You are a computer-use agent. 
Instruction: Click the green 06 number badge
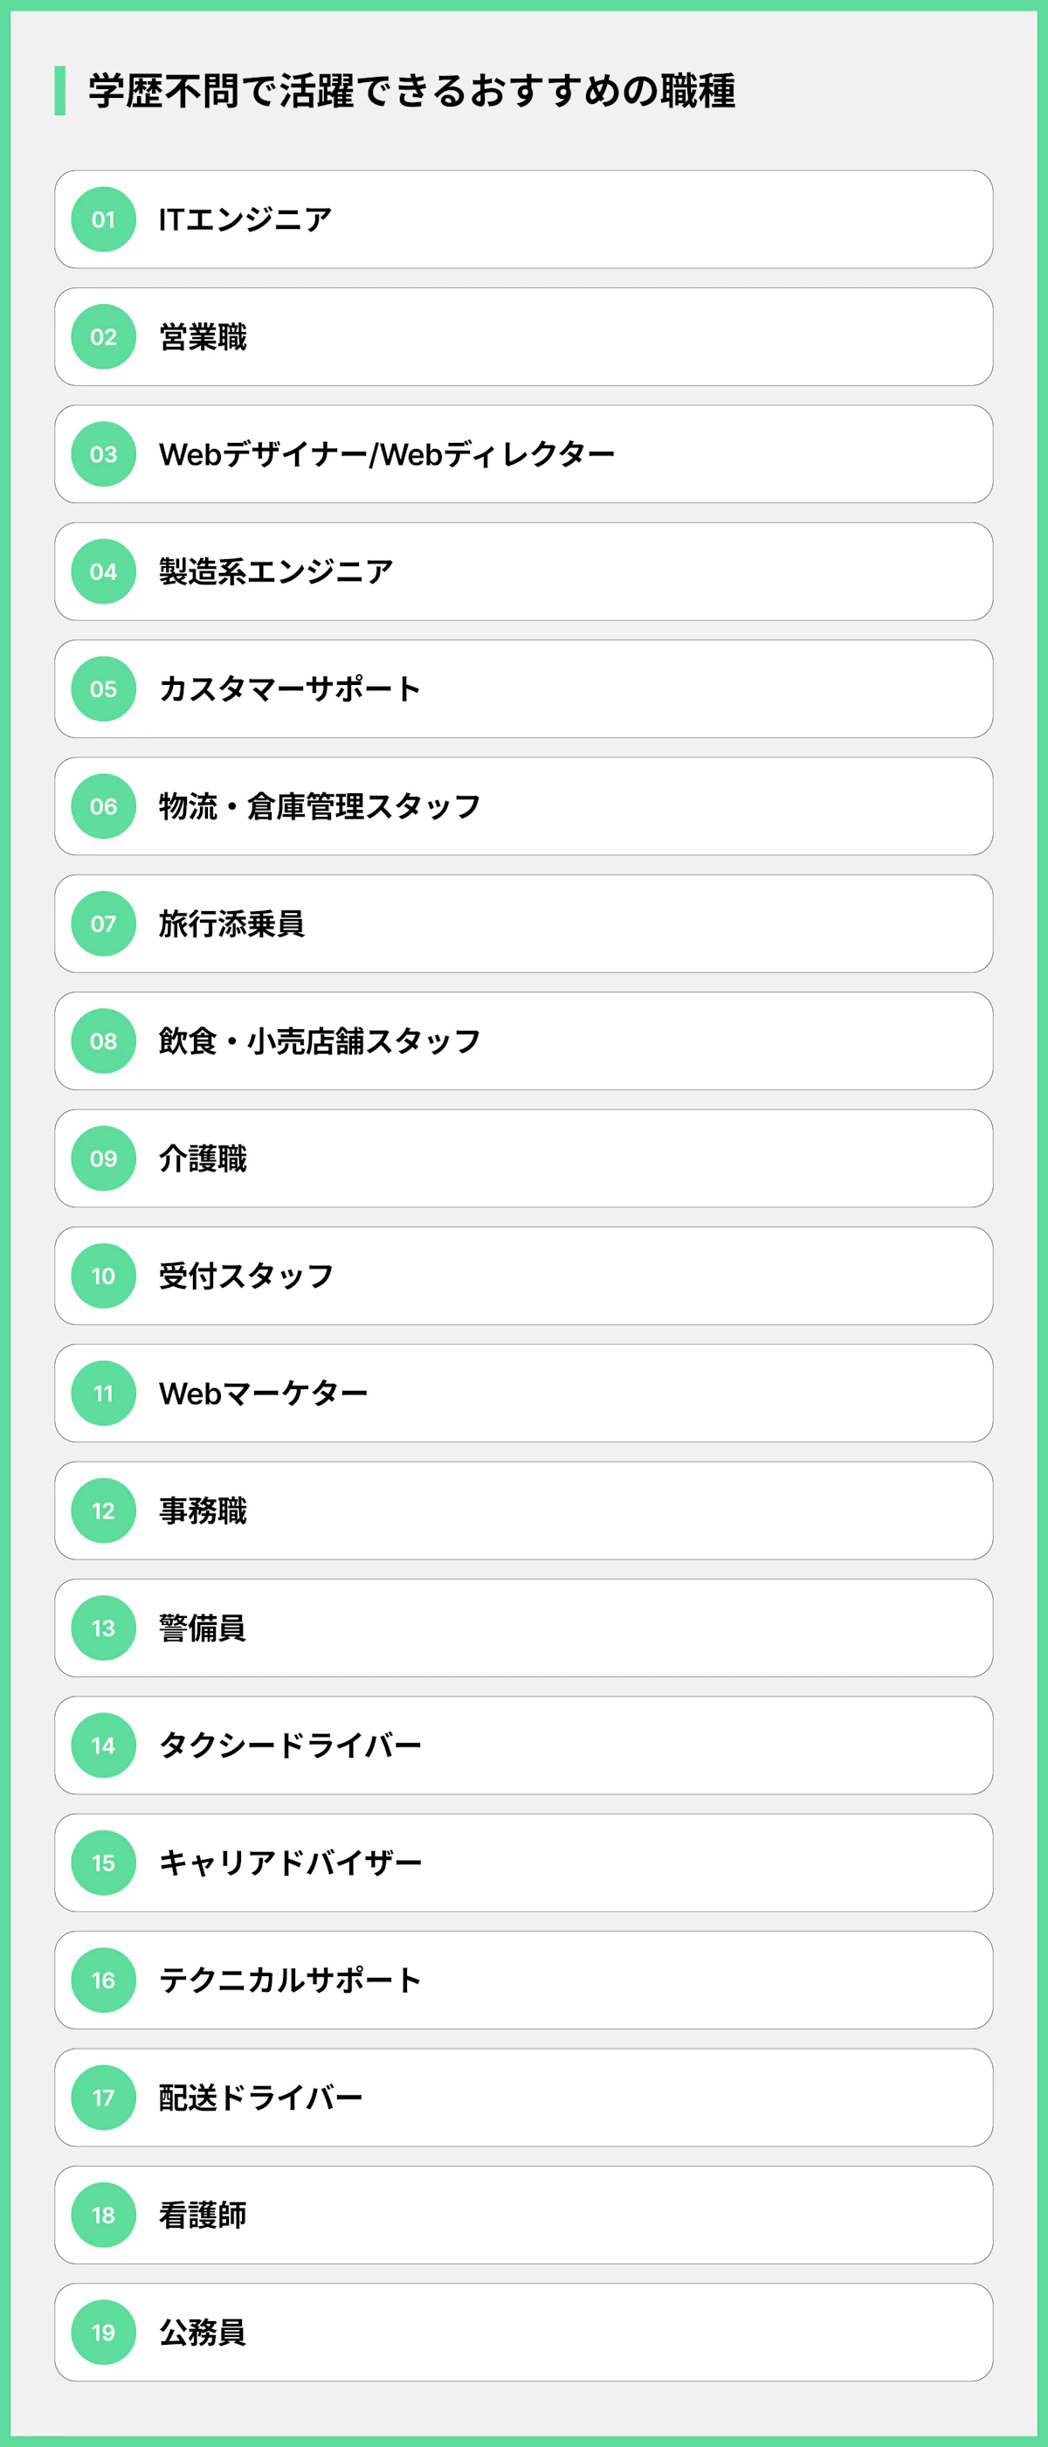point(103,806)
